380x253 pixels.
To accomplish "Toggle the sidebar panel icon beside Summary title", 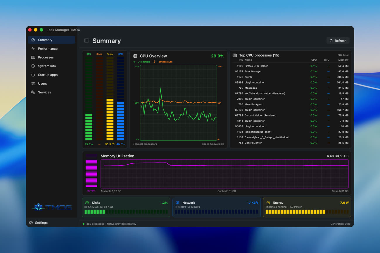I will click(x=87, y=41).
